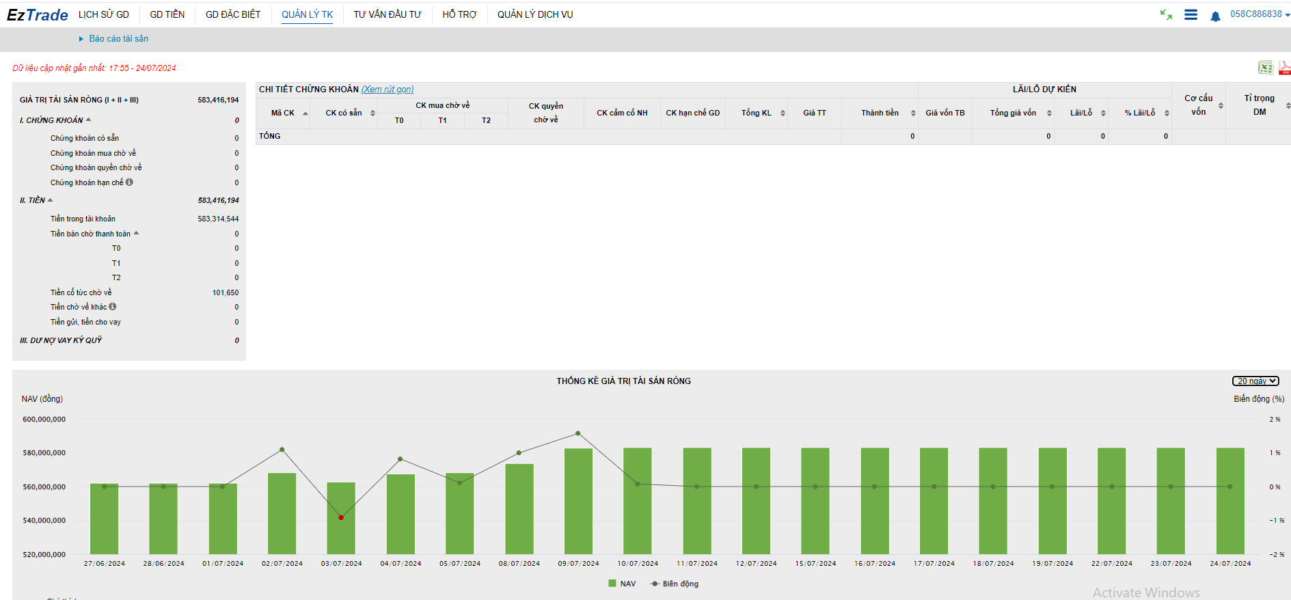Screen dimensions: 1291x600
Task: Sort by Thành tiền column
Action: click(913, 113)
